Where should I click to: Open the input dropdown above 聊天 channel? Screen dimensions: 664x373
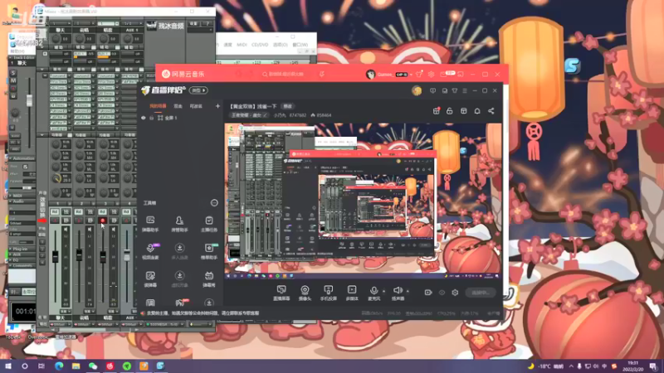pyautogui.click(x=60, y=24)
